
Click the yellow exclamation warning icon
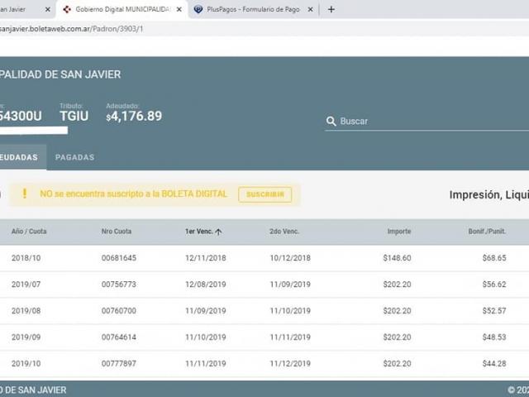pyautogui.click(x=24, y=194)
